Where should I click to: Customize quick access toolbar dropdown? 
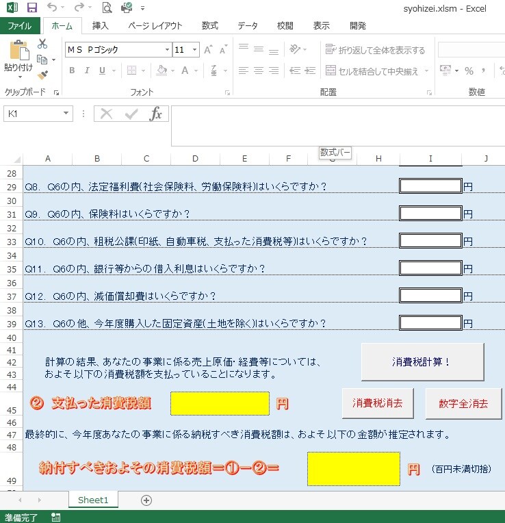pos(142,8)
